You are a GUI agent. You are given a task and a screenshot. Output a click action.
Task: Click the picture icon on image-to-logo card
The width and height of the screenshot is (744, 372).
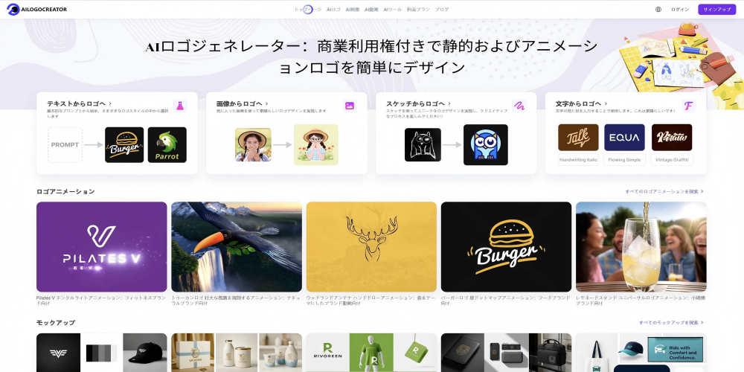350,106
